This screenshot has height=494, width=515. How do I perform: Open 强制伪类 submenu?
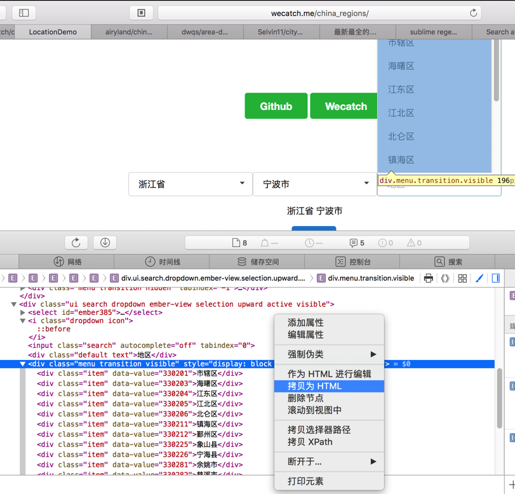coord(329,354)
